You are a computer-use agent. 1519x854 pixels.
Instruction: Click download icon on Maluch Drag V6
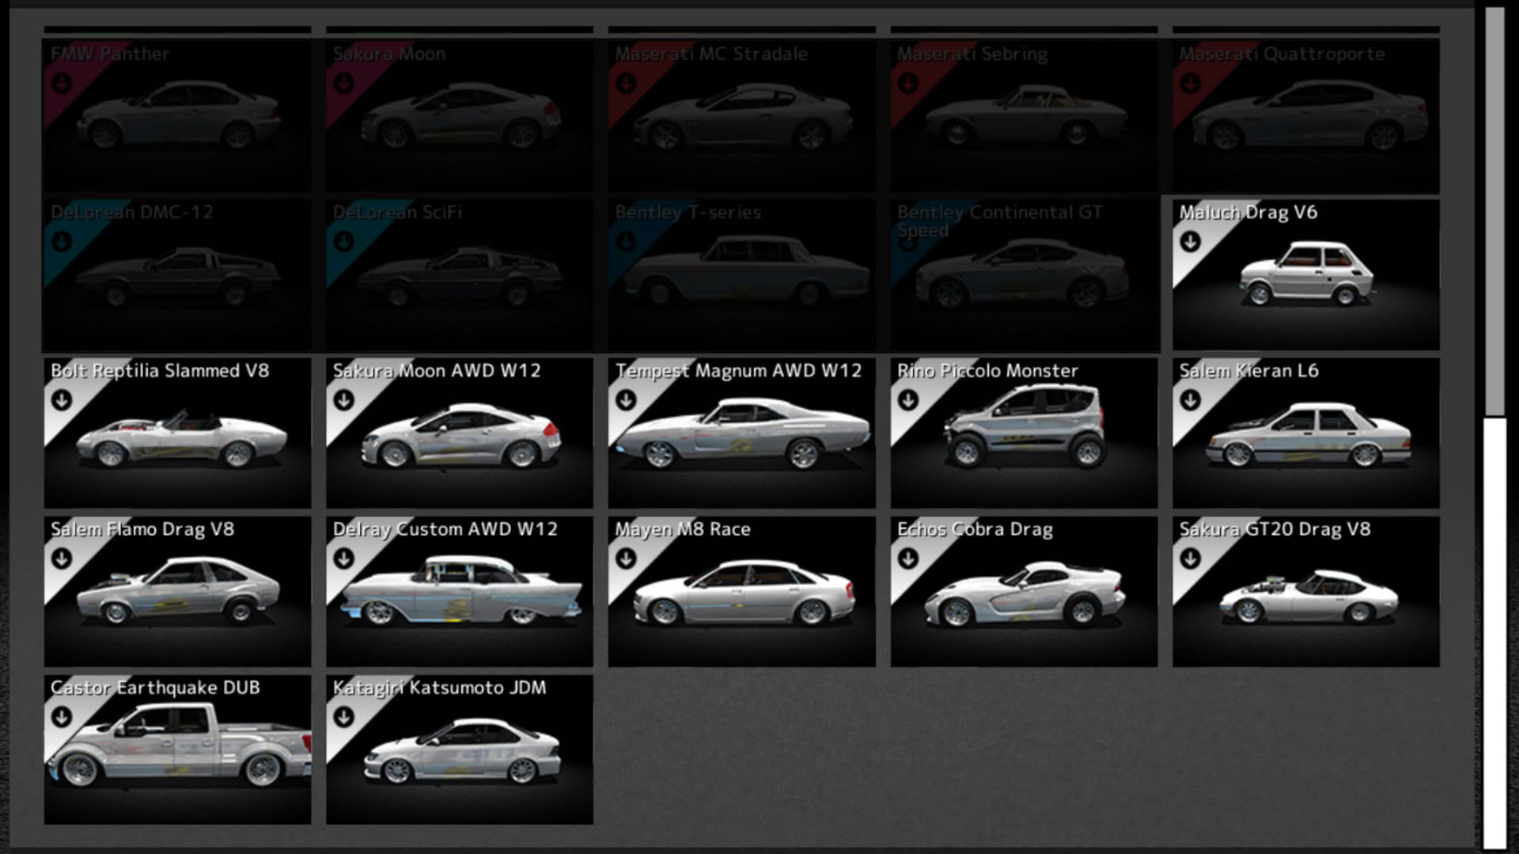[1190, 242]
